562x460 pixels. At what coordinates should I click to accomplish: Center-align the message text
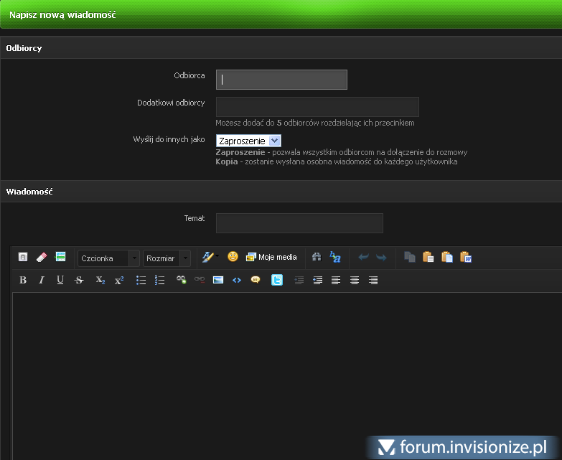pyautogui.click(x=355, y=280)
